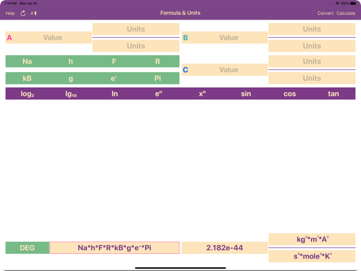Image resolution: width=361 pixels, height=271 pixels.
Task: Tap the eⁿ exponential function
Action: coord(158,94)
